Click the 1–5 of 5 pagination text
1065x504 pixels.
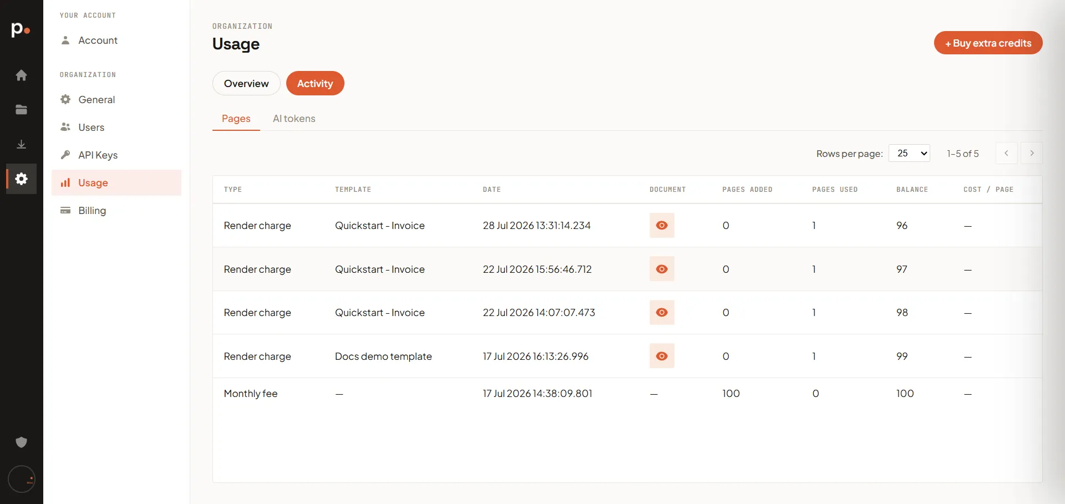click(x=963, y=154)
